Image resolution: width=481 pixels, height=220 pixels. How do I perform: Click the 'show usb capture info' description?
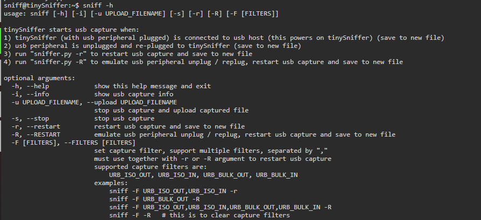(x=134, y=94)
